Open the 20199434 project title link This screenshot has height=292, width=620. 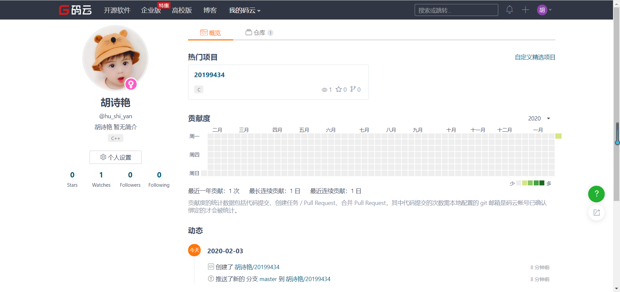tap(209, 75)
